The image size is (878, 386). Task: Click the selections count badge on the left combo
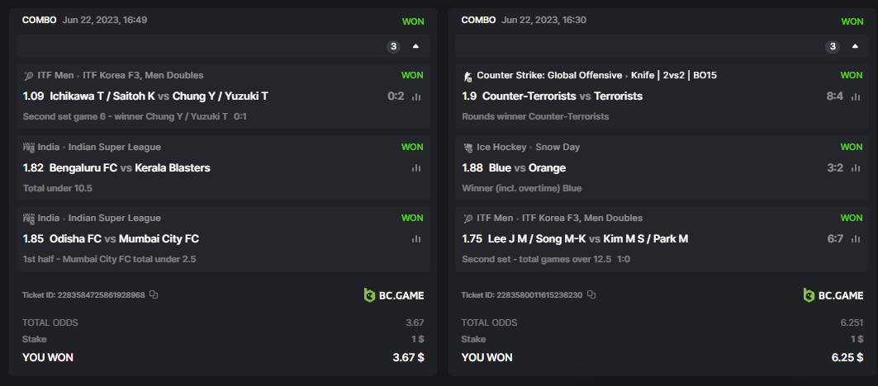click(x=394, y=46)
